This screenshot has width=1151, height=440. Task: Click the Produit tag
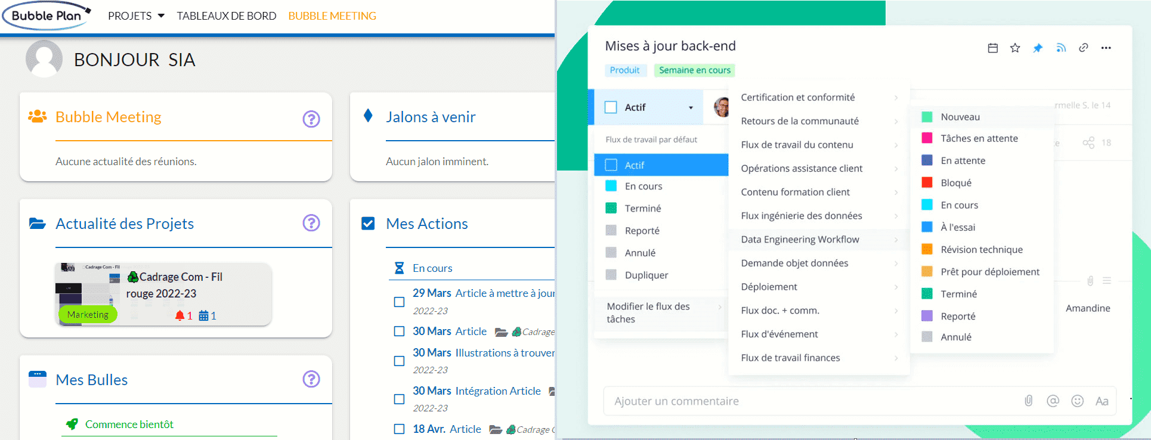click(x=624, y=70)
